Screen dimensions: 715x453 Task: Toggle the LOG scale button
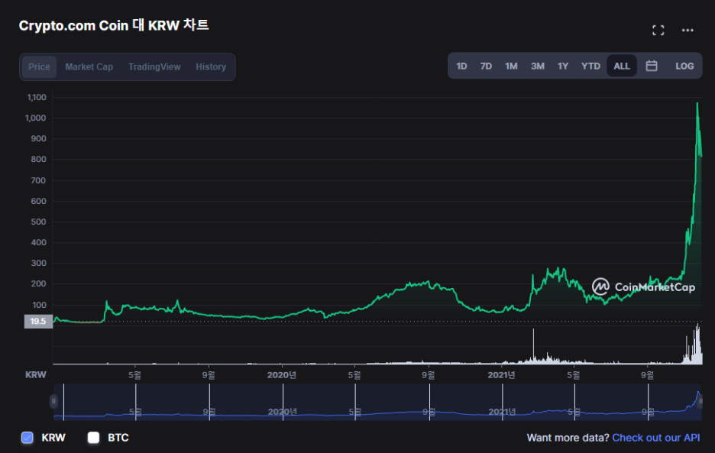pos(684,66)
